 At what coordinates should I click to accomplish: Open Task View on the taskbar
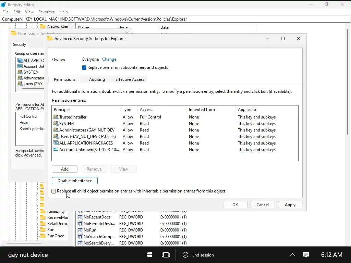tap(166, 255)
